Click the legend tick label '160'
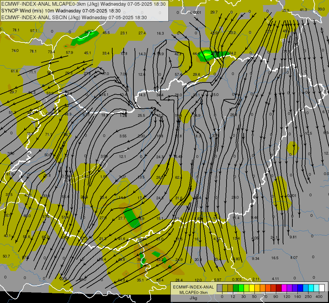Screen dimensions: 329x303 click(297, 297)
